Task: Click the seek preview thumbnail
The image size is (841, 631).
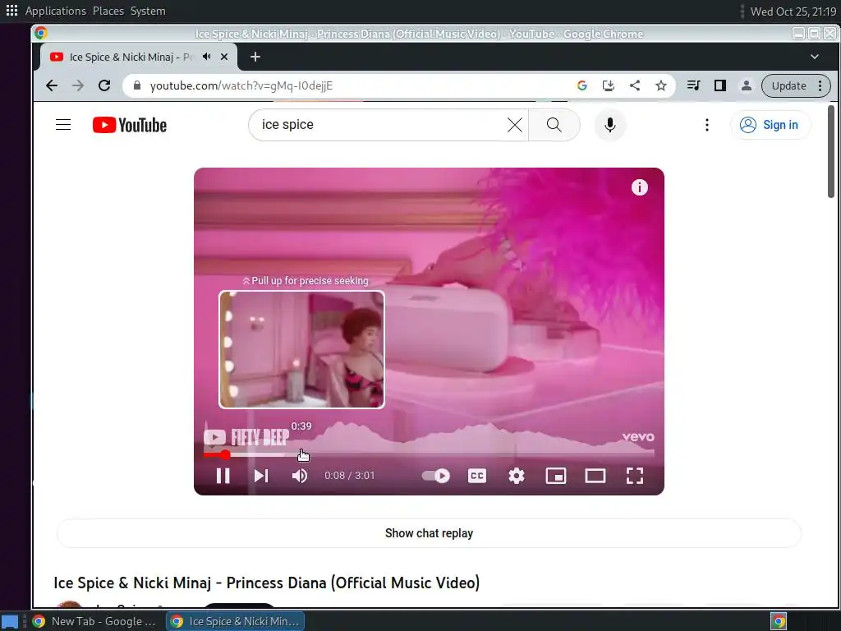Action: (301, 349)
